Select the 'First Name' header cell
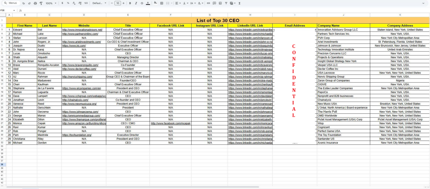Screen dimensions: 430x189 pyautogui.click(x=25, y=26)
